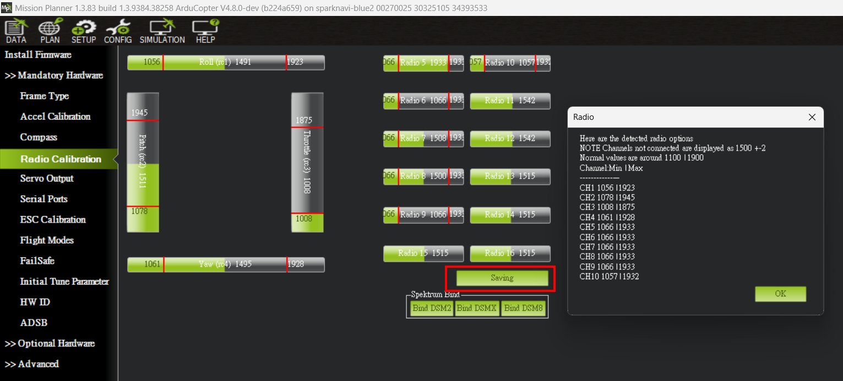The height and width of the screenshot is (381, 843).
Task: Click Bind DSM2 button
Action: click(x=432, y=308)
